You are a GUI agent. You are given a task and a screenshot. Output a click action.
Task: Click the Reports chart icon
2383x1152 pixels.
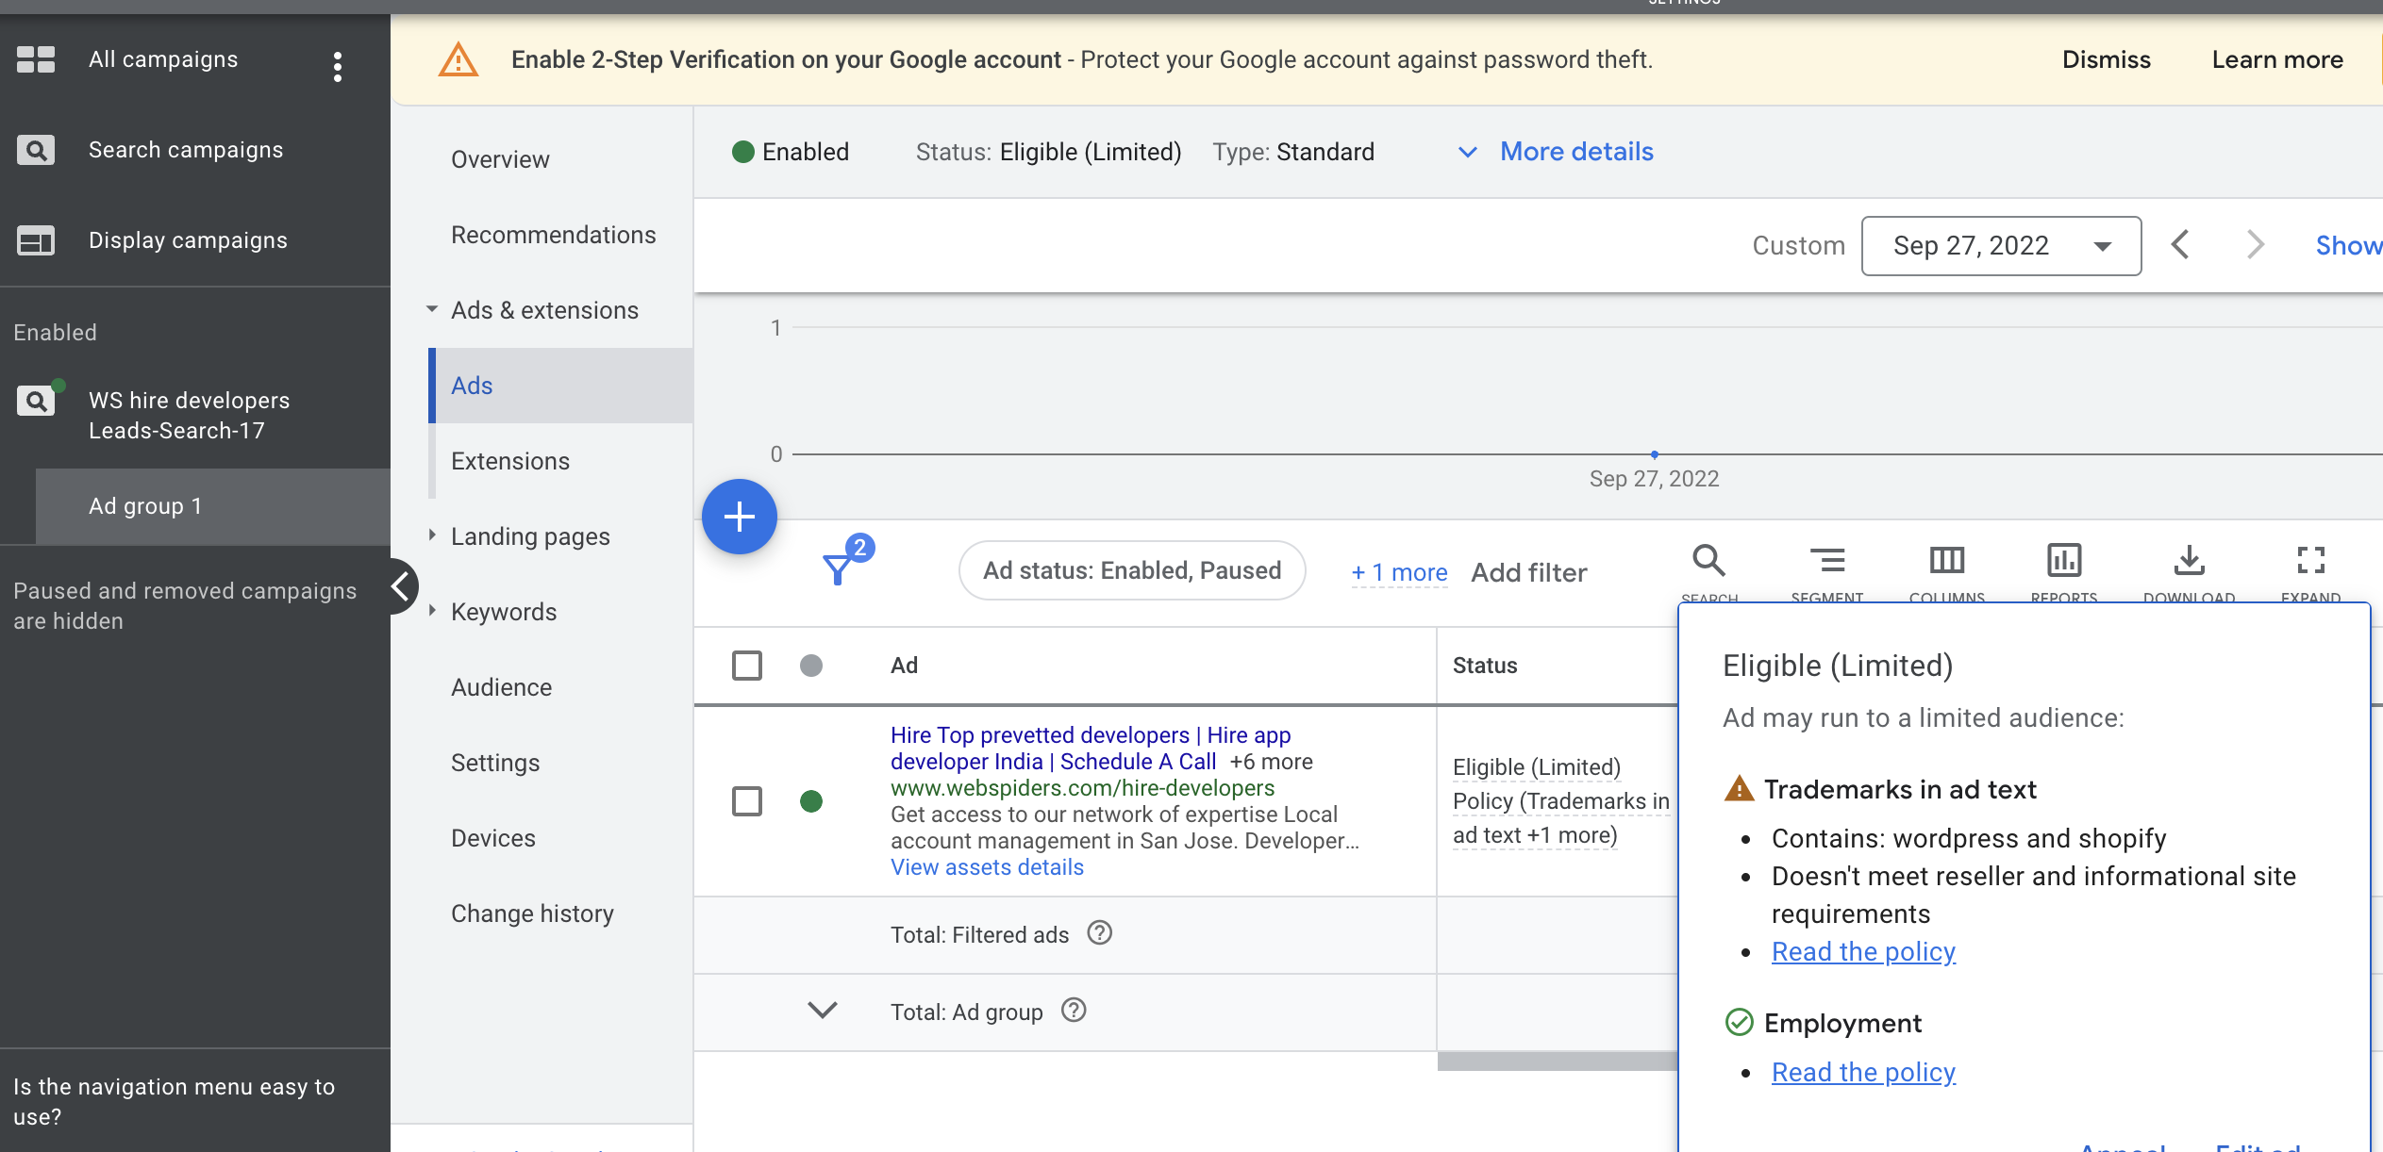(x=2063, y=562)
